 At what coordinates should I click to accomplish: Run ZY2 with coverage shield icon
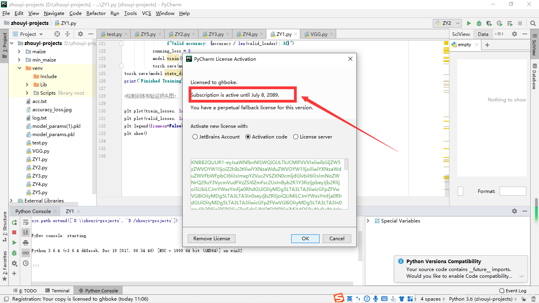coord(489,23)
